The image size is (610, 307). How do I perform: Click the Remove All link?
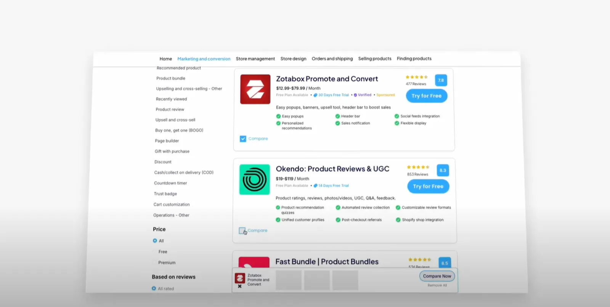tap(437, 285)
